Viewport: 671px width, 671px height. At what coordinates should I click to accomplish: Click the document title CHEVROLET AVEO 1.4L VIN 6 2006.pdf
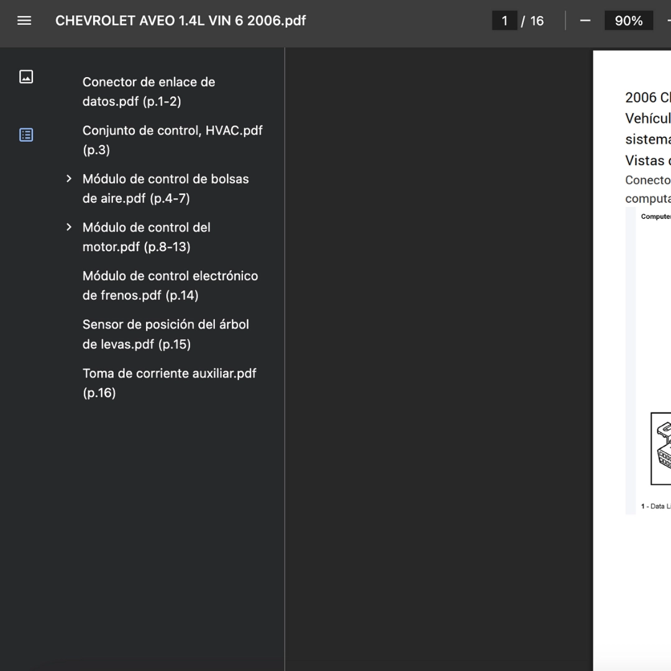[x=181, y=21]
